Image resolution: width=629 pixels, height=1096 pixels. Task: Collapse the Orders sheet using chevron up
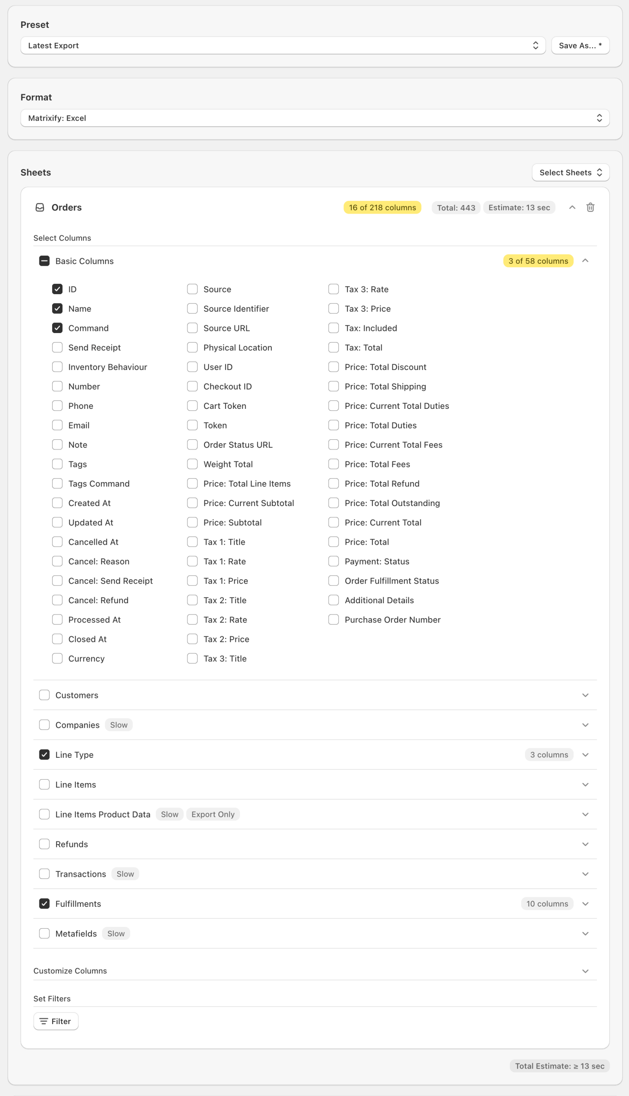(x=572, y=208)
